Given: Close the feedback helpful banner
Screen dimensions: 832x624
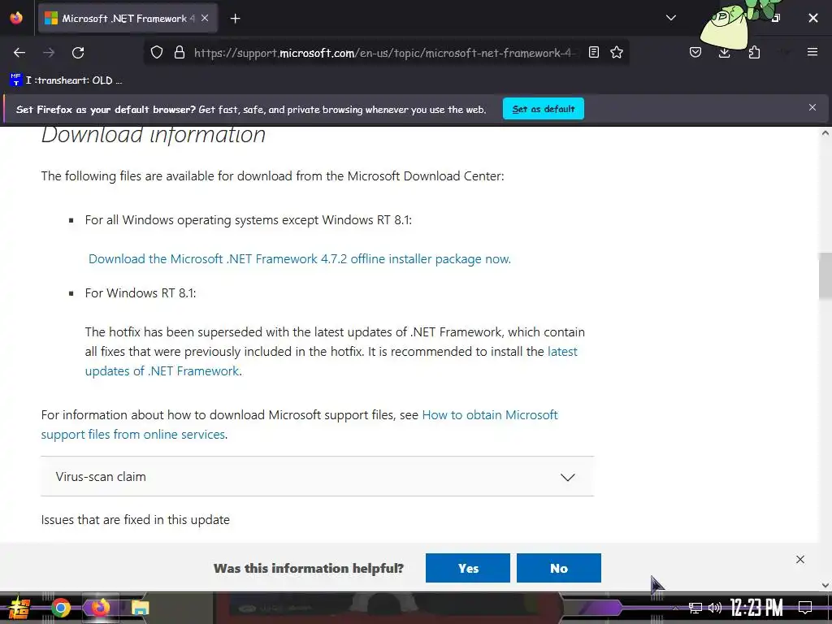Looking at the screenshot, I should point(800,559).
